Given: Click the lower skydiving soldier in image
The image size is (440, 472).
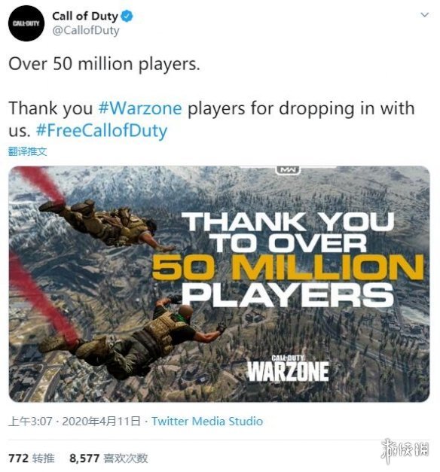Looking at the screenshot, I should (x=133, y=337).
